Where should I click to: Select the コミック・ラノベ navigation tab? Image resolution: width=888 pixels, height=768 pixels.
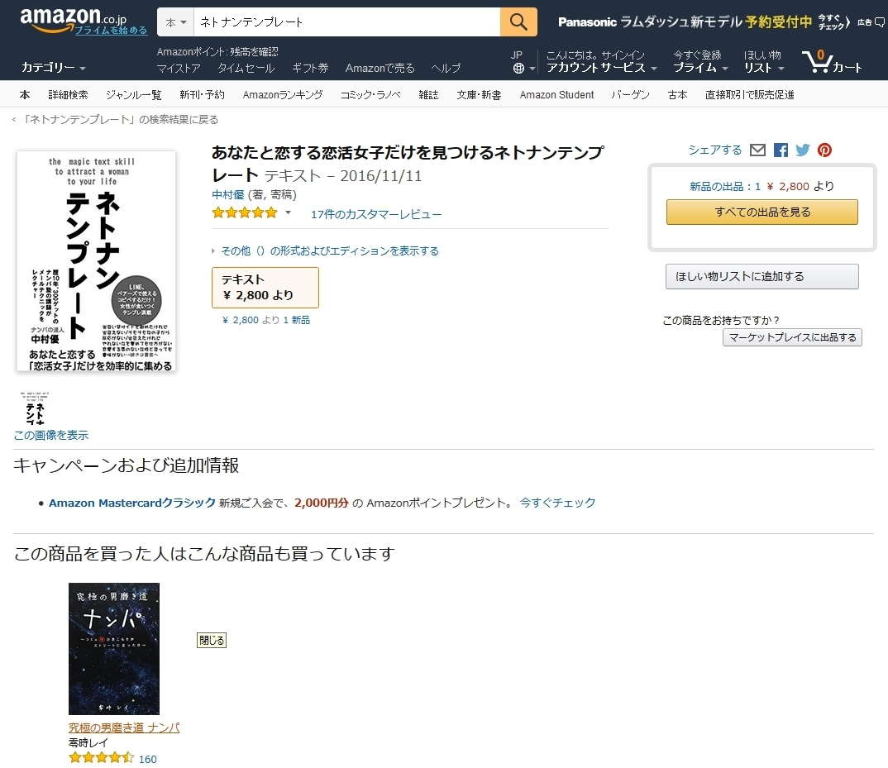(370, 94)
